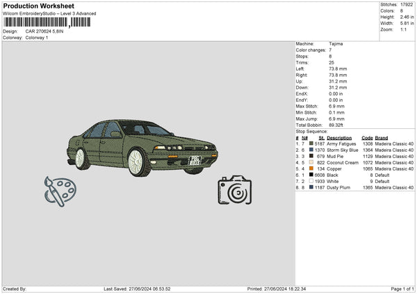The height and width of the screenshot is (294, 417).
Task: Click the Color changes value 7
Action: click(330, 50)
